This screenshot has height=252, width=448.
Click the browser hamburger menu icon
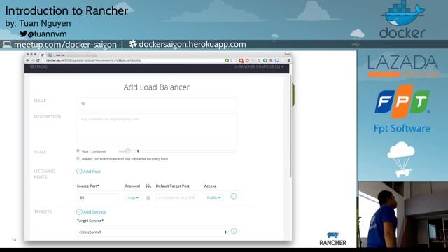288,61
